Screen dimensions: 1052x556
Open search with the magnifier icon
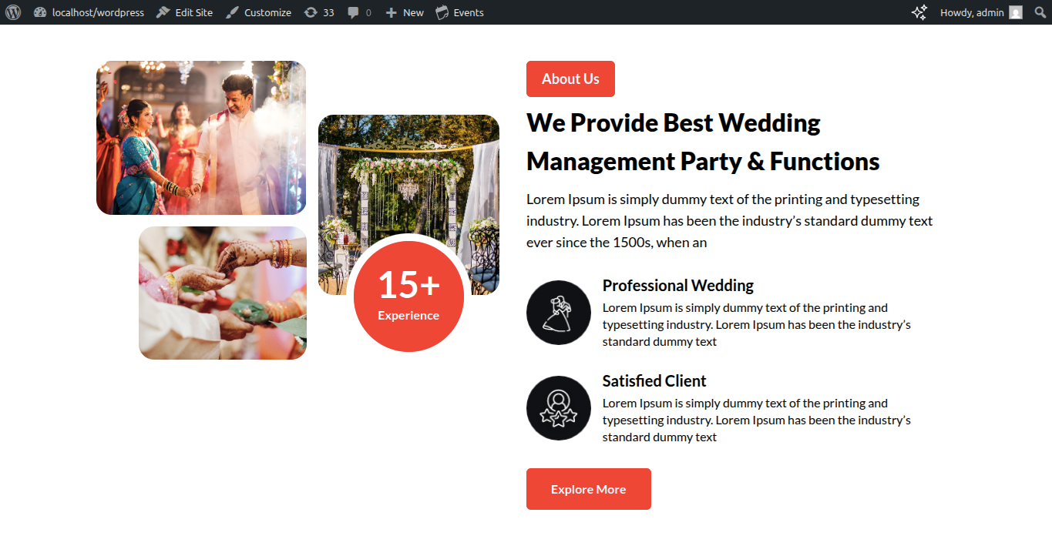pos(1038,12)
